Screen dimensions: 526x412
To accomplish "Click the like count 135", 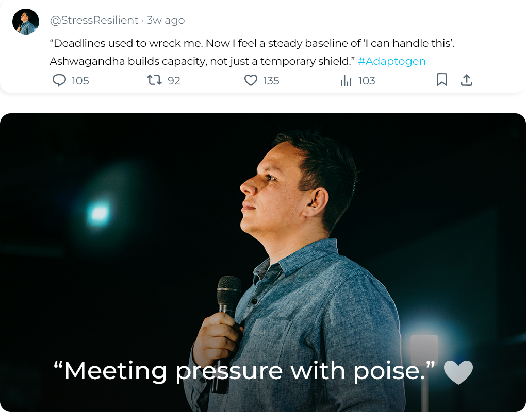I will 271,81.
